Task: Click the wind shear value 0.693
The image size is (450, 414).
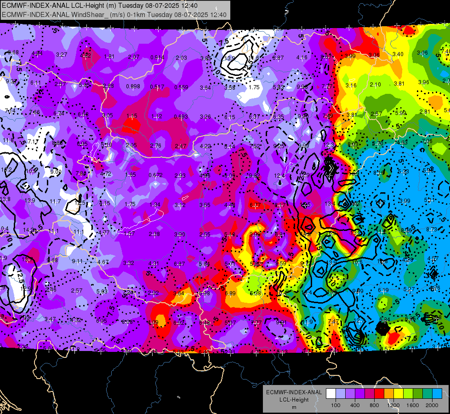Action: [181, 117]
